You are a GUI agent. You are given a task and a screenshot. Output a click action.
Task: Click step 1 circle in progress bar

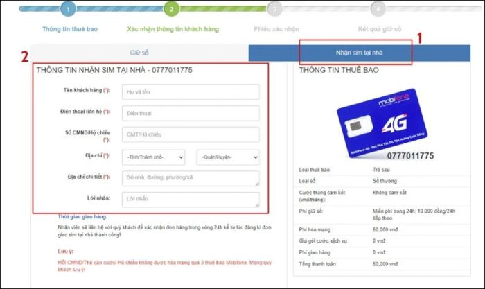(69, 9)
